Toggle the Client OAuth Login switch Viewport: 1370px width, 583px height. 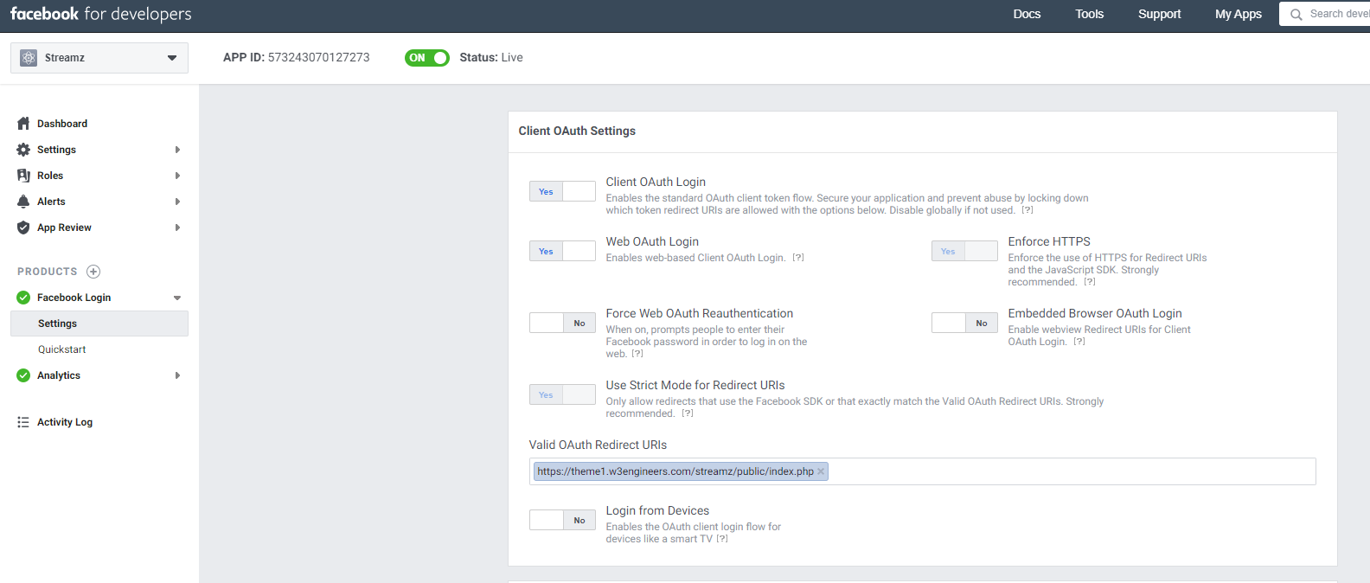pyautogui.click(x=562, y=191)
